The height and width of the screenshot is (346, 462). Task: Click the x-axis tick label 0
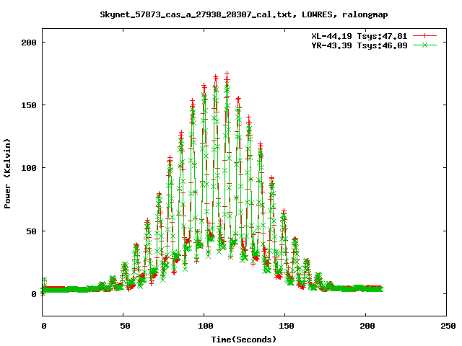click(x=44, y=326)
